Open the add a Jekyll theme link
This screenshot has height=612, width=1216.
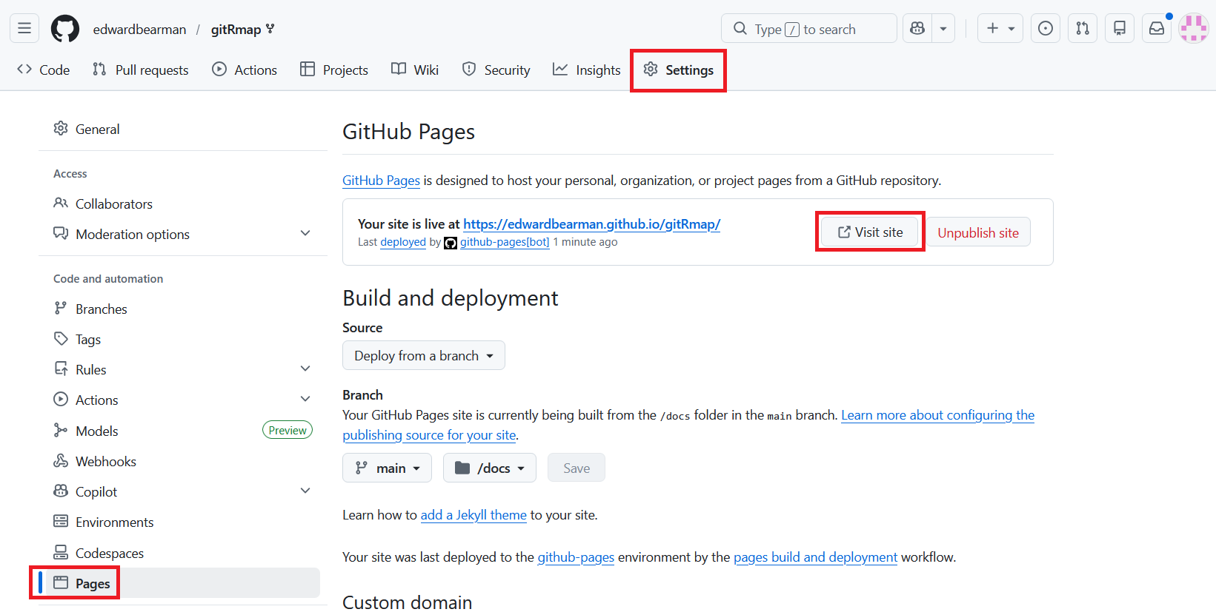click(474, 515)
